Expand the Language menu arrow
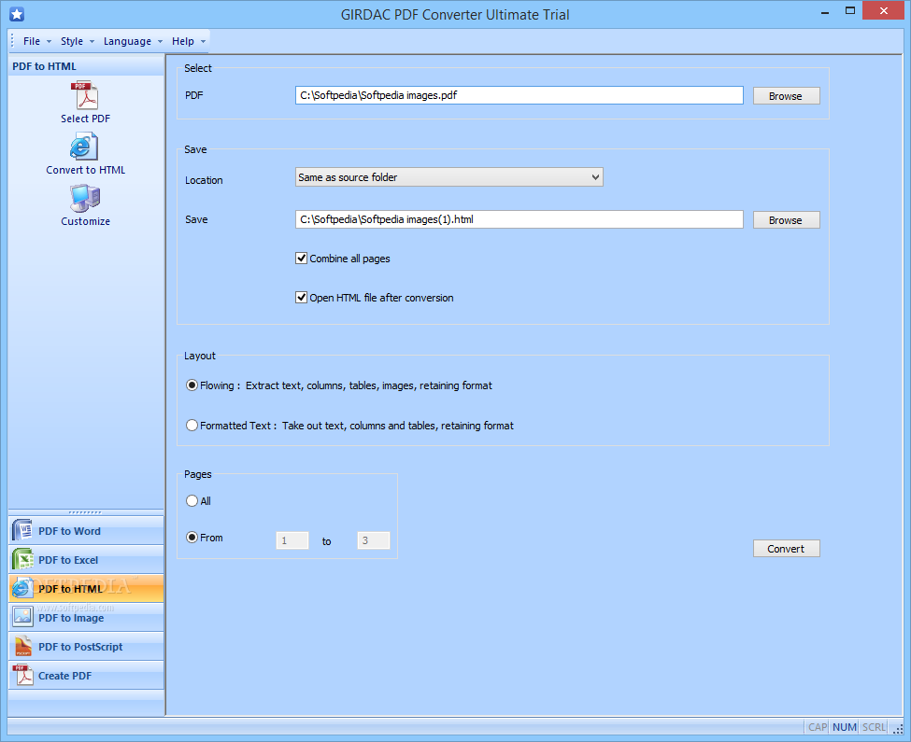 point(160,42)
